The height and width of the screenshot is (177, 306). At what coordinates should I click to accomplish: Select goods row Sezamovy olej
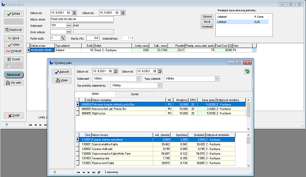[155, 158]
